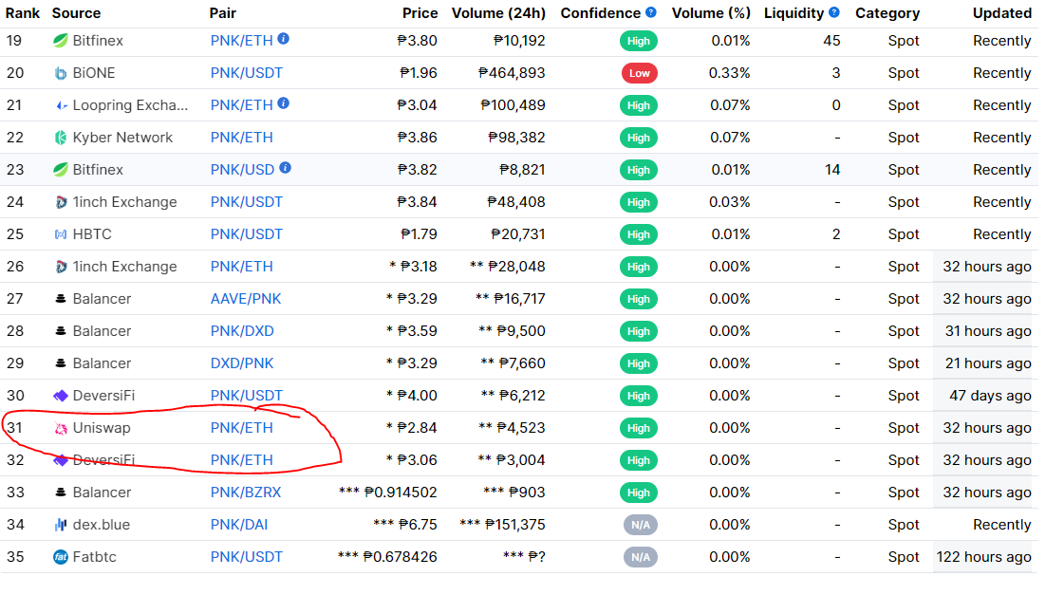
Task: Sort by Volume (%) column header
Action: point(711,13)
